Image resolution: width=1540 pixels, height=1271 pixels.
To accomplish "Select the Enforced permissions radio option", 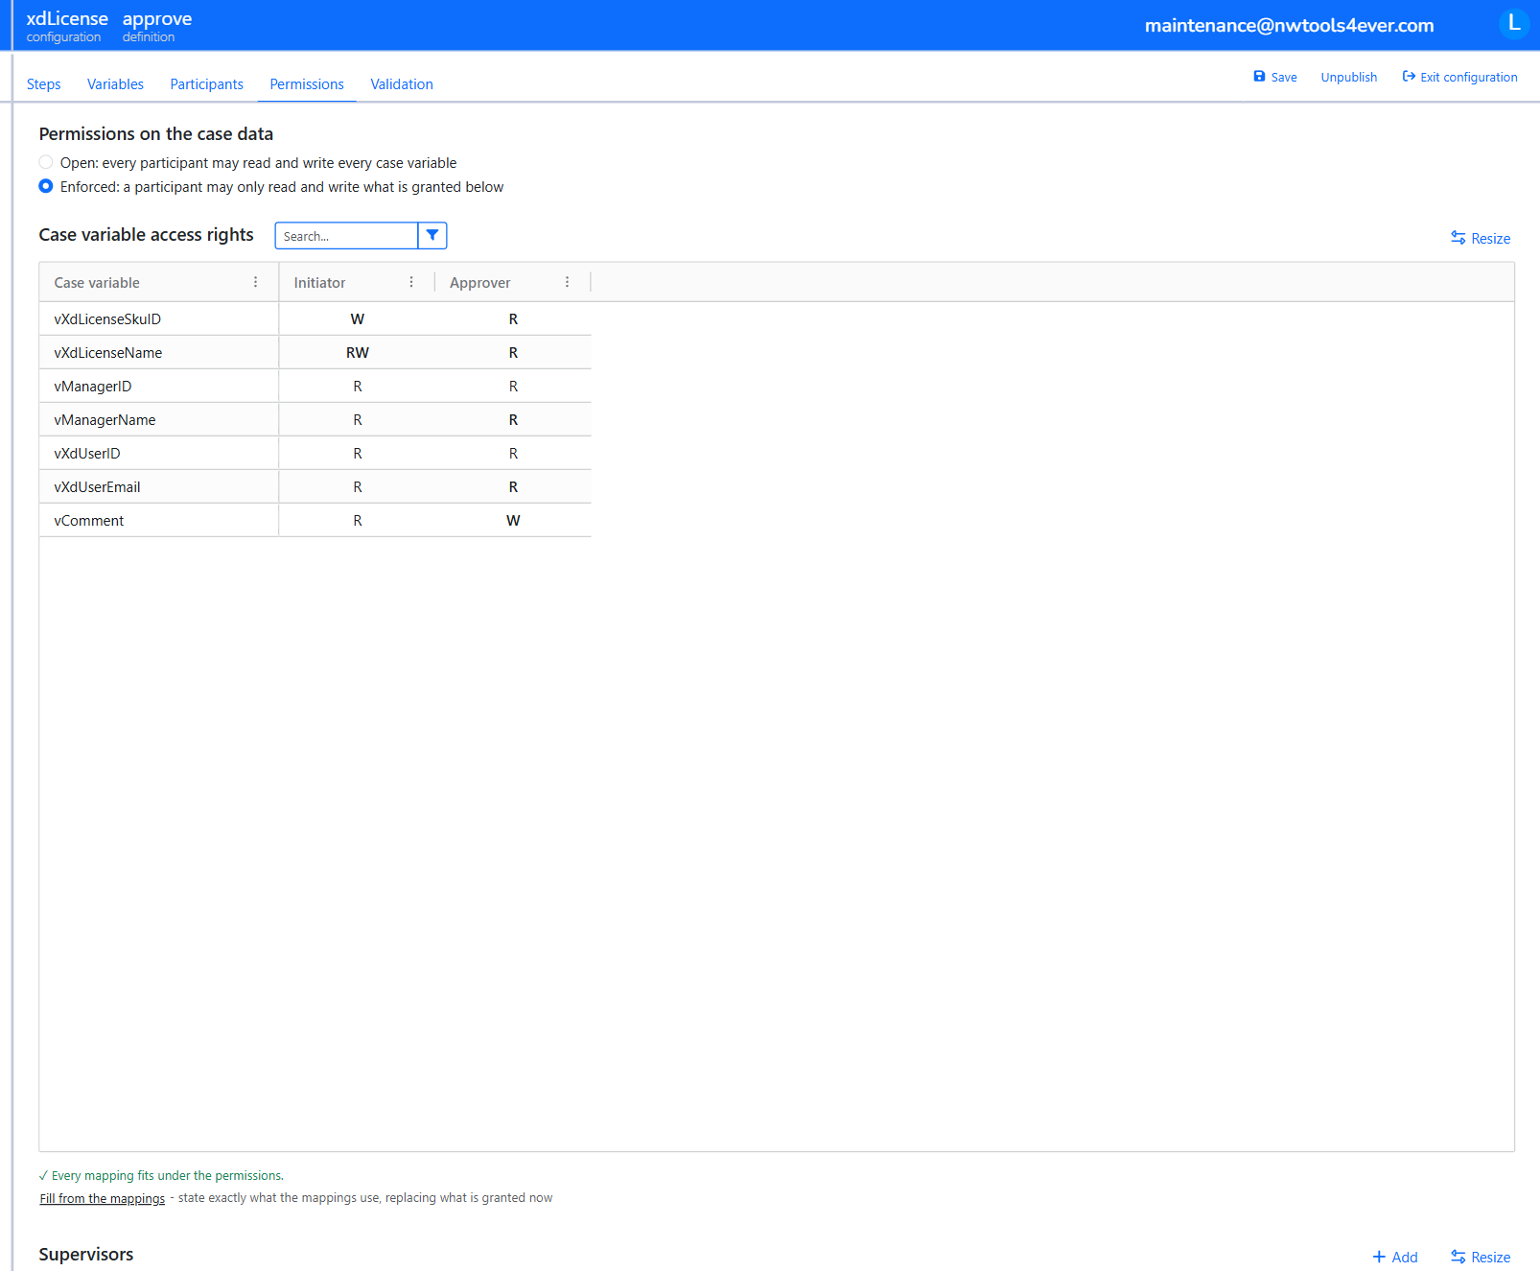I will [x=46, y=186].
